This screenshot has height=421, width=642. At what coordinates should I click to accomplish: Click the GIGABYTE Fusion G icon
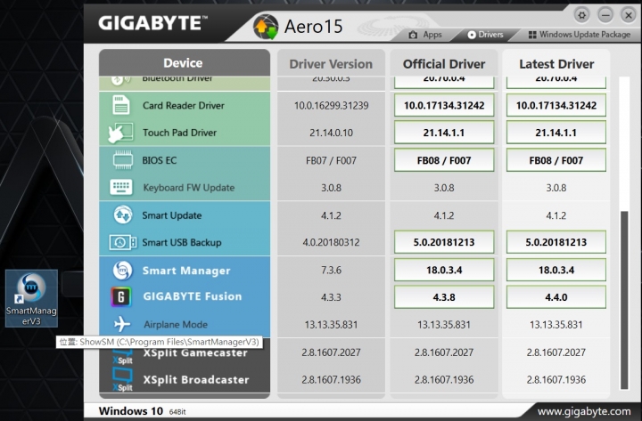[121, 296]
